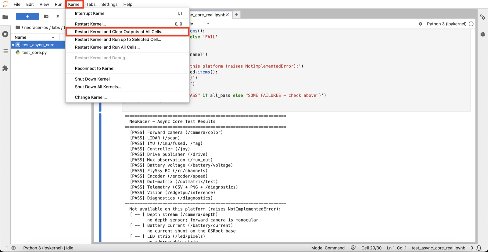Click the notebook icon of test_async_core file
The width and height of the screenshot is (488, 252).
[x=18, y=45]
